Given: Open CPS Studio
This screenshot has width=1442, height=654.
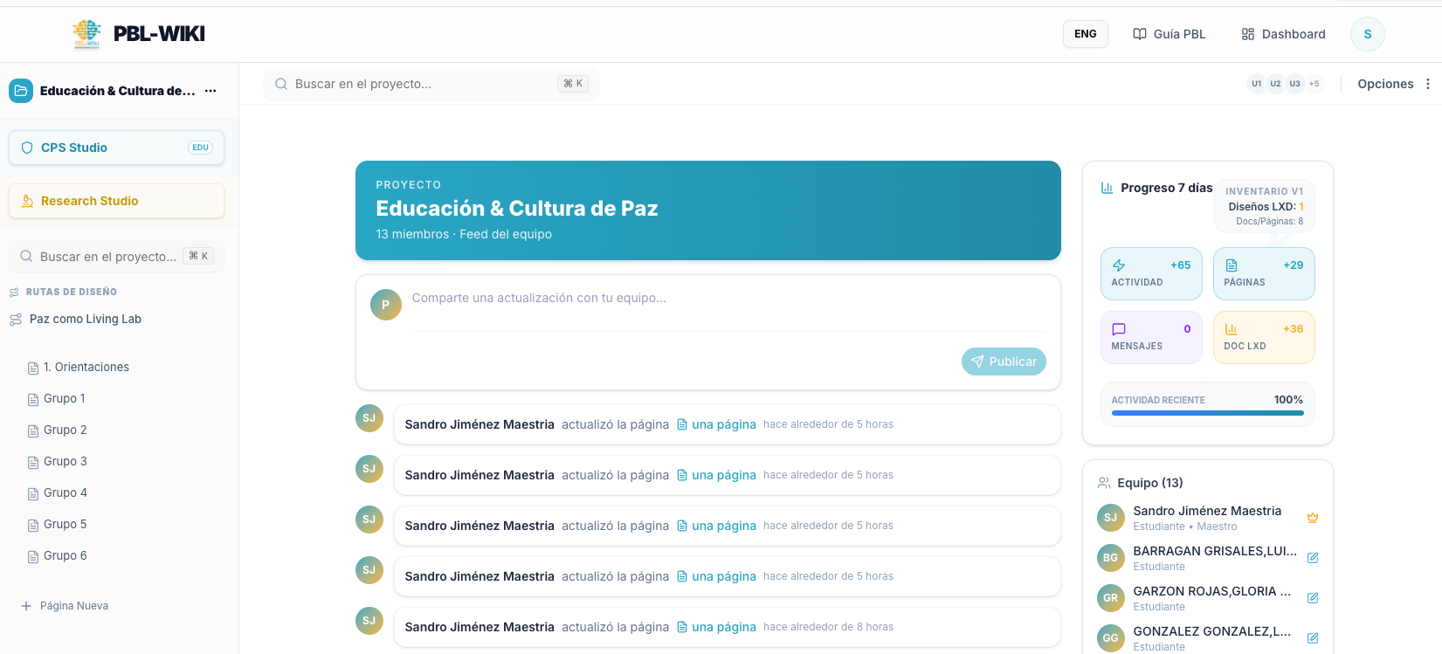Looking at the screenshot, I should 116,148.
